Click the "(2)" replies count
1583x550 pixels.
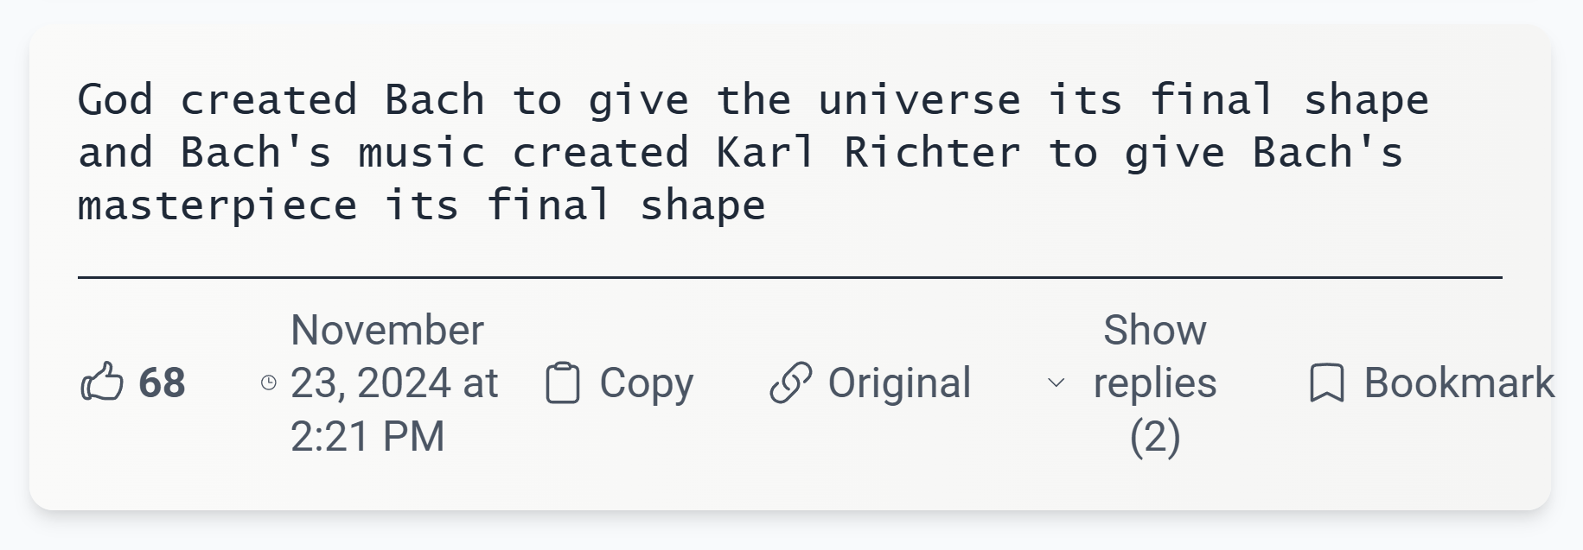1154,436
